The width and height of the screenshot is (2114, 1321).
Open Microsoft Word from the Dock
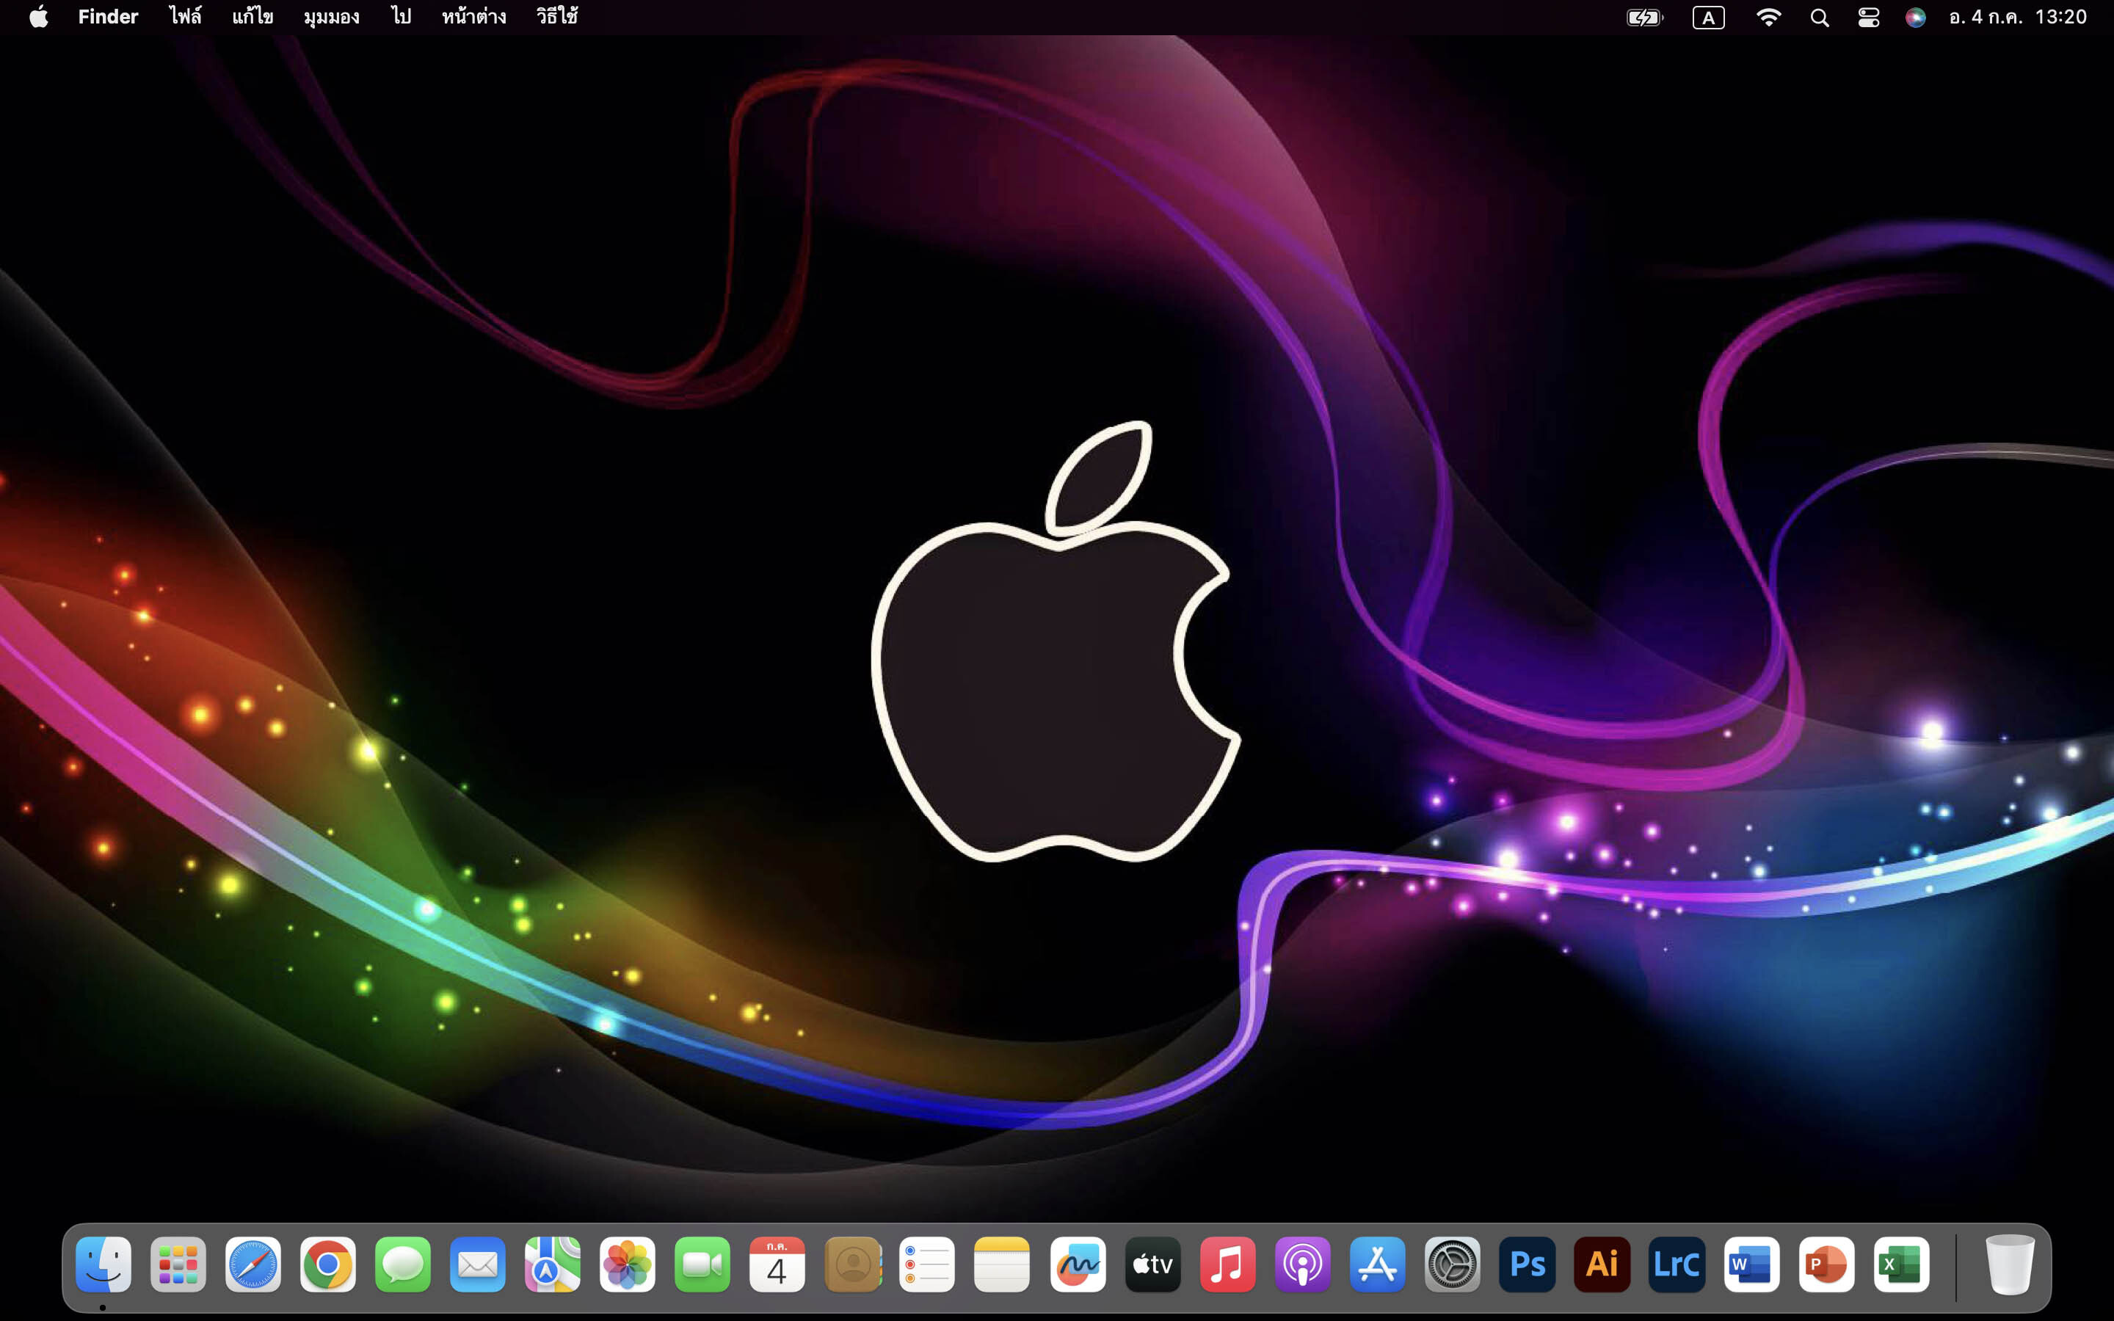(x=1751, y=1264)
